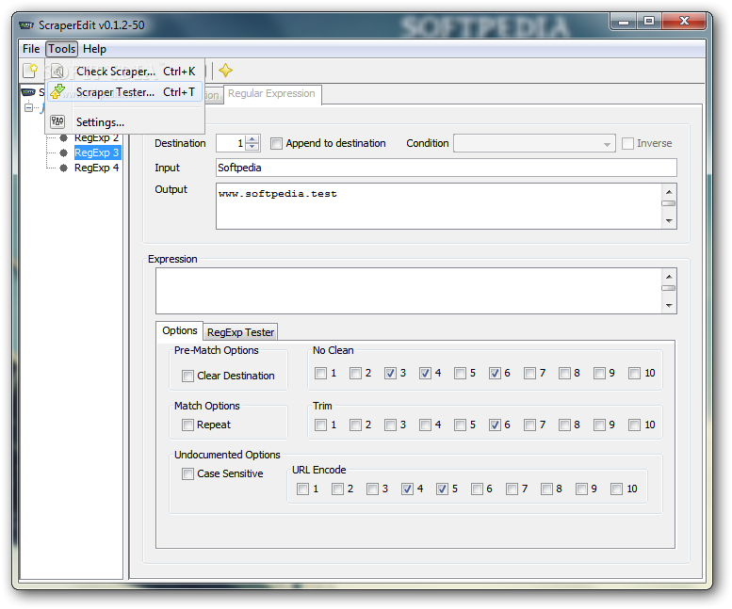The image size is (732, 609).
Task: Select RegExp 2 in the tree
Action: [97, 137]
